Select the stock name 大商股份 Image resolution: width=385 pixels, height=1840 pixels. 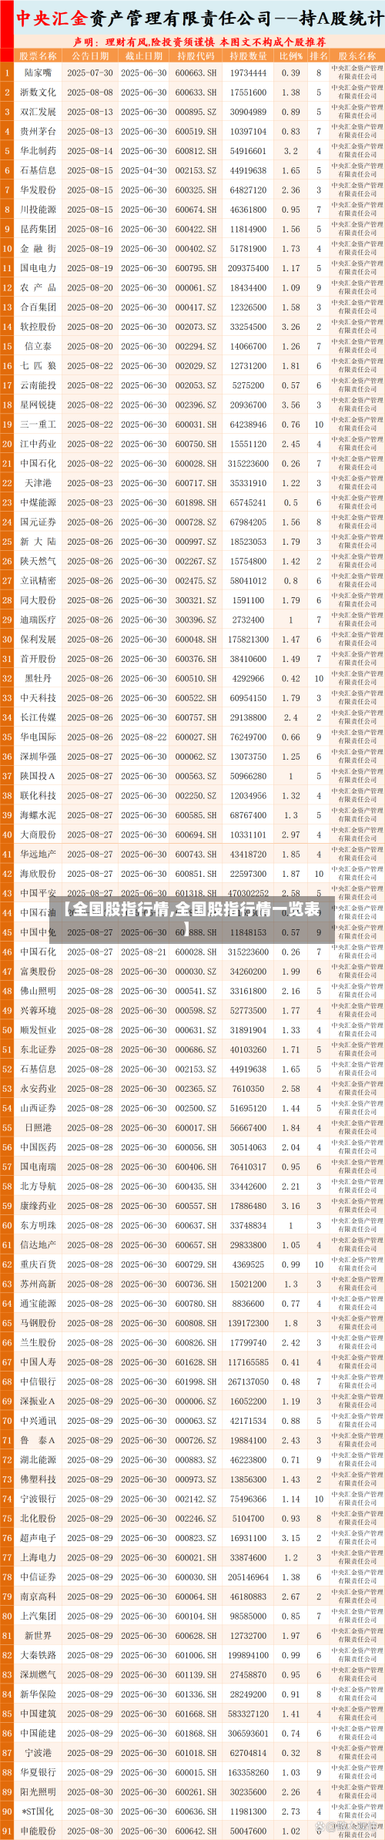38,834
